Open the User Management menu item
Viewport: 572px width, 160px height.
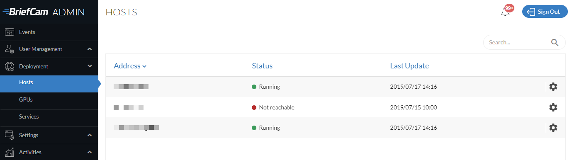(x=49, y=49)
